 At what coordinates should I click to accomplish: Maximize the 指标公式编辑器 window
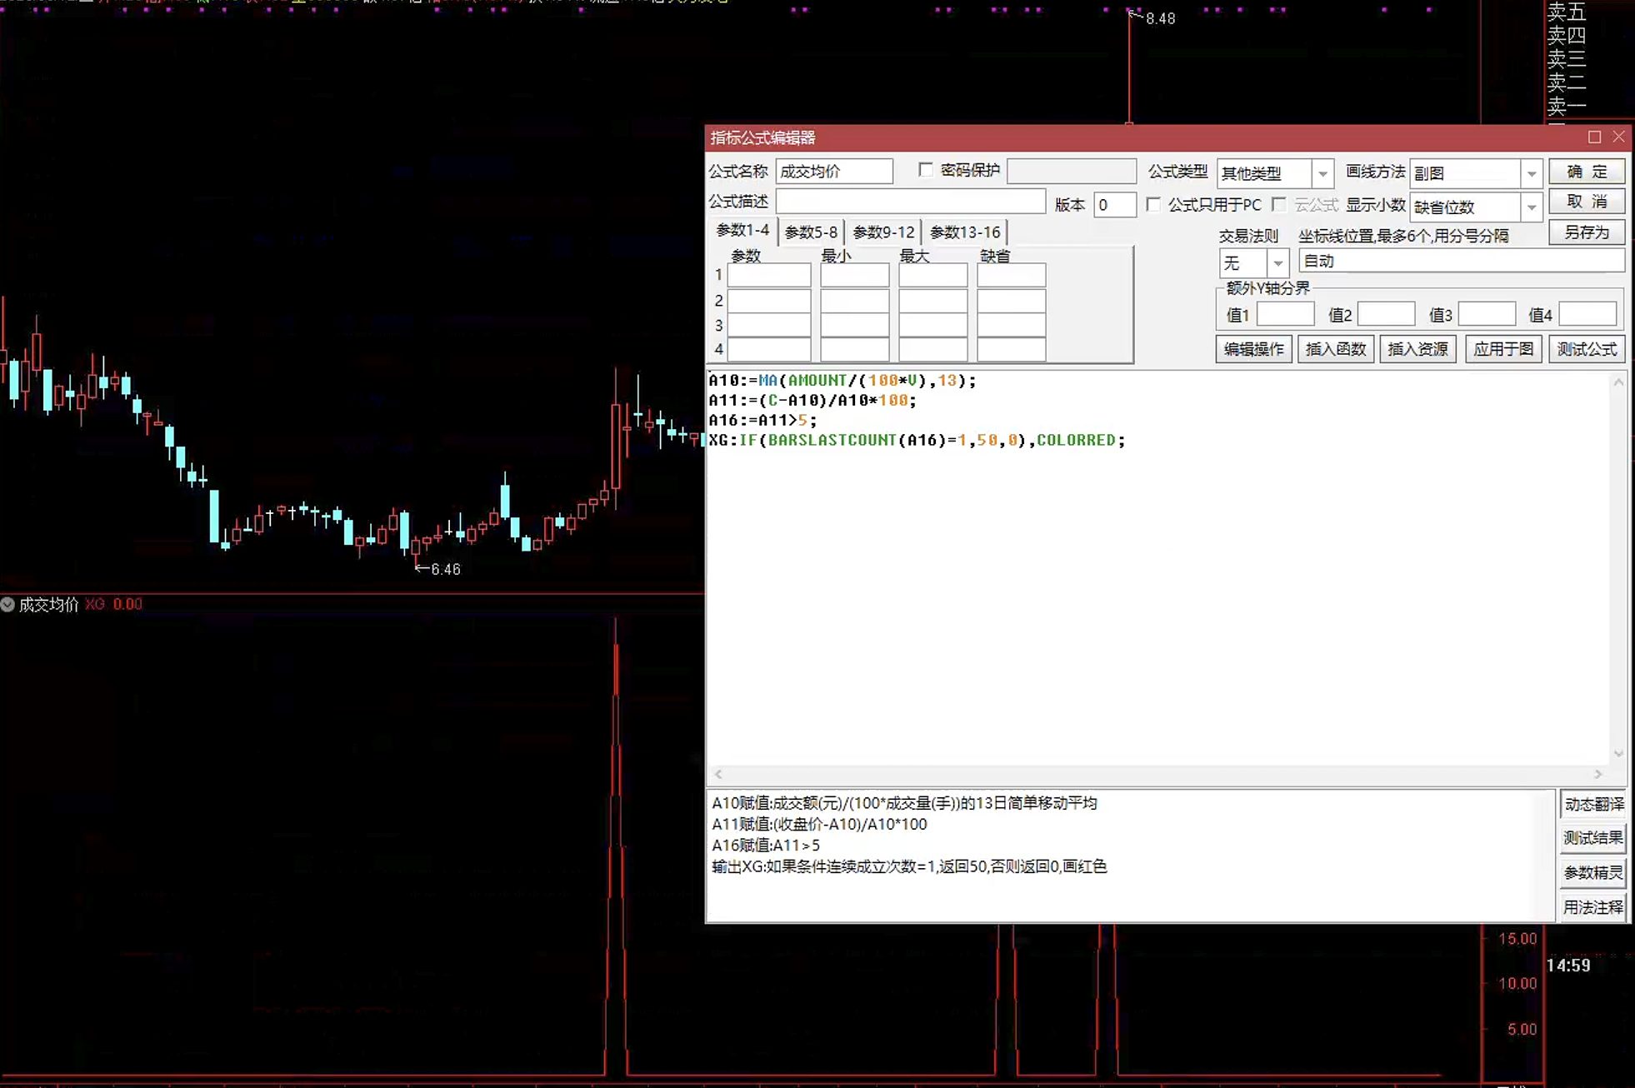pos(1594,137)
